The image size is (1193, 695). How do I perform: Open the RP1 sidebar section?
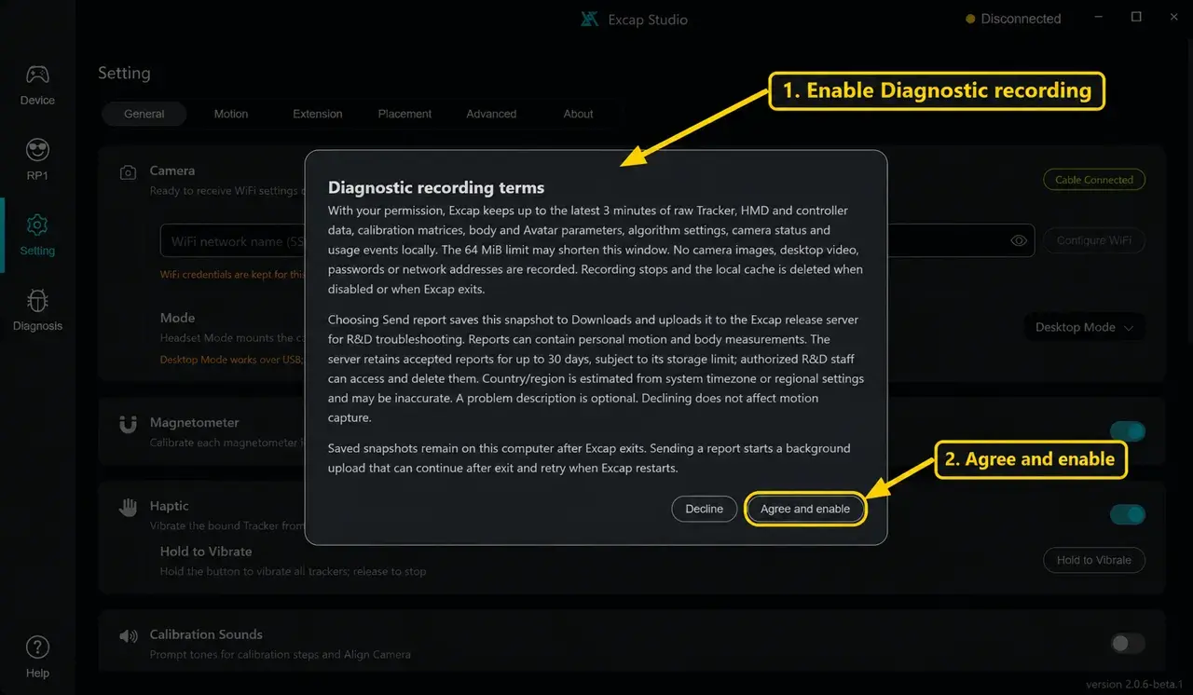[x=37, y=159]
